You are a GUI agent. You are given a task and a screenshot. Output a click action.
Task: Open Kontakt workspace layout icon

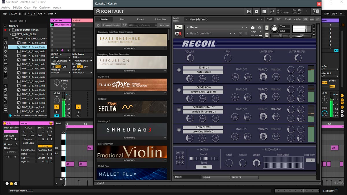pos(264,12)
